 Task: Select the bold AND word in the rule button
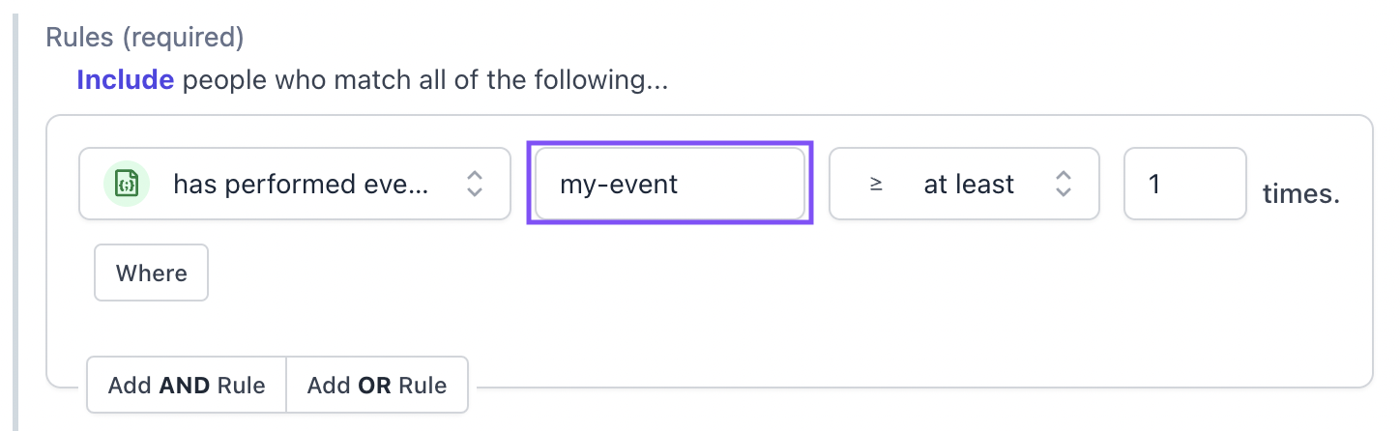(x=185, y=386)
